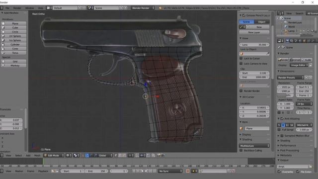Click the resolution percentage slider
Viewport: 318px width, 179px height.
click(x=285, y=95)
